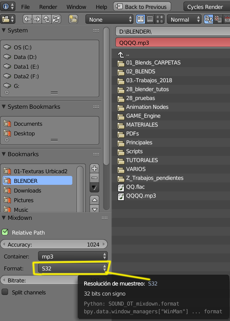The width and height of the screenshot is (230, 321).
Task: Go up to parent directory icon
Action: tap(47, 19)
